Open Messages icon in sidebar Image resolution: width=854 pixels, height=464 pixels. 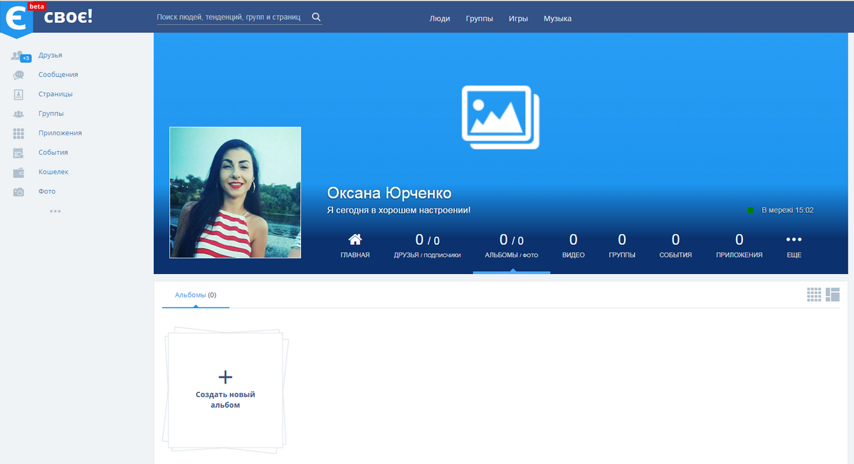coord(19,75)
